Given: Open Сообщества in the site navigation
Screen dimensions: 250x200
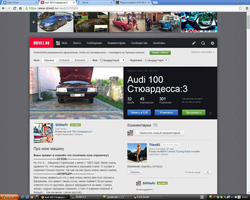Looking at the screenshot, I should click(x=139, y=43).
